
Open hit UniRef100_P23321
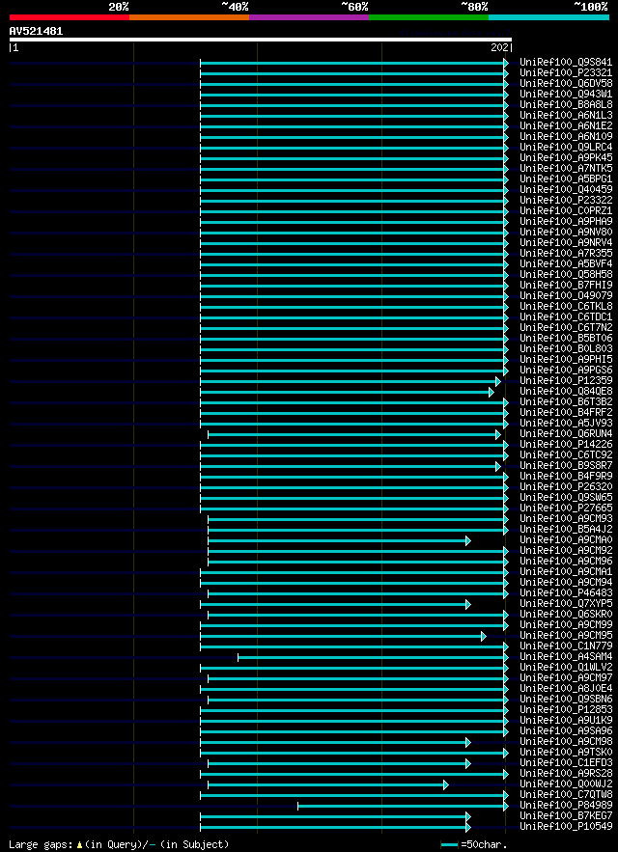[x=566, y=72]
